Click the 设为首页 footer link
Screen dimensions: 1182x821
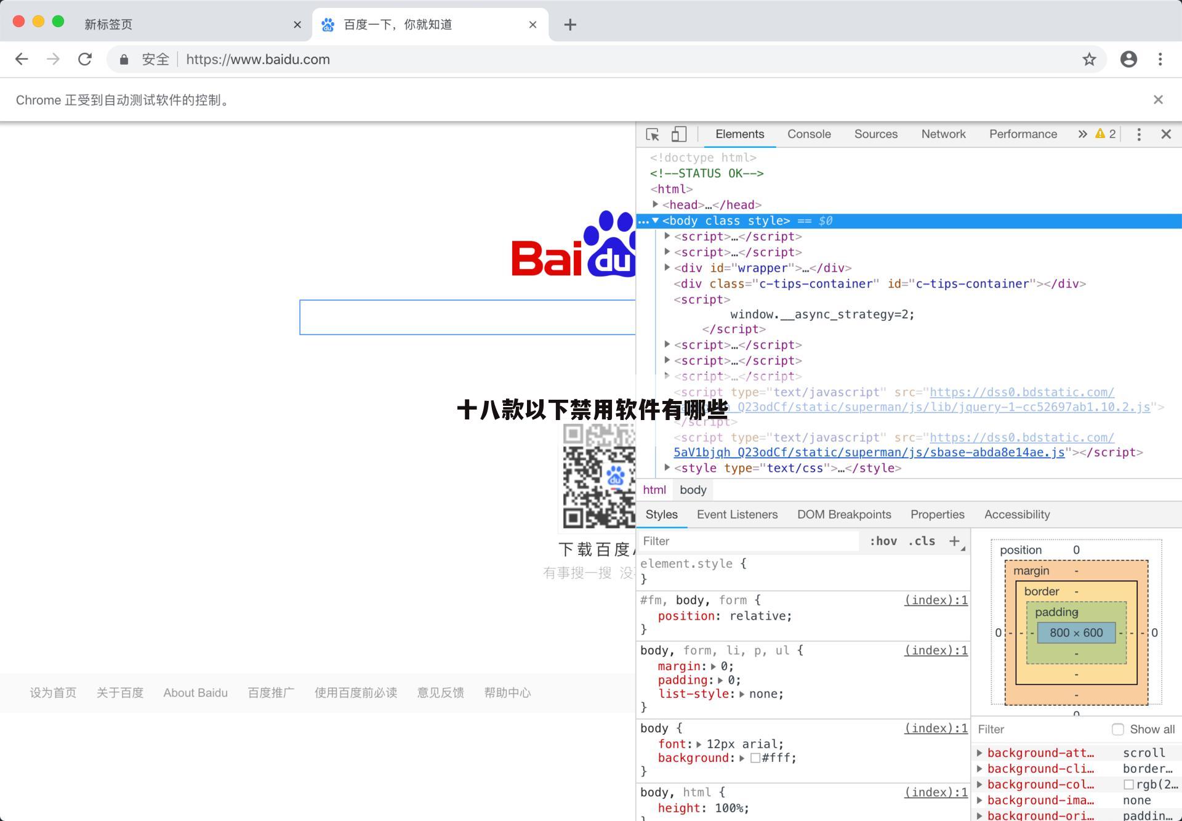click(53, 693)
